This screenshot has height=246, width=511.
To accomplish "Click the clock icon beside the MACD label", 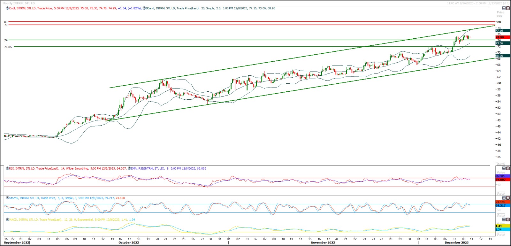I will (x=7, y=220).
